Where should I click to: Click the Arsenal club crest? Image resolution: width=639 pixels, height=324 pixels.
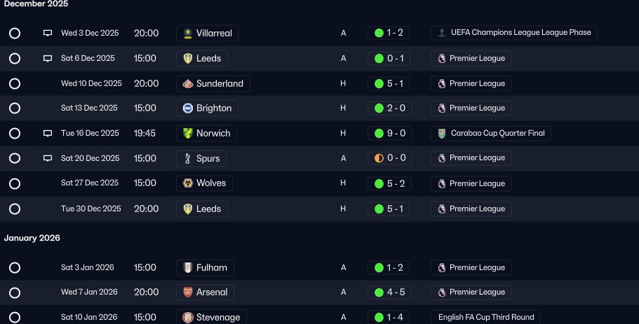point(187,293)
